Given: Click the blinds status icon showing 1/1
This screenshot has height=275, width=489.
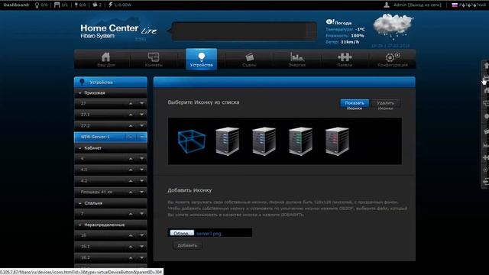Looking at the screenshot, I should click(x=57, y=5).
